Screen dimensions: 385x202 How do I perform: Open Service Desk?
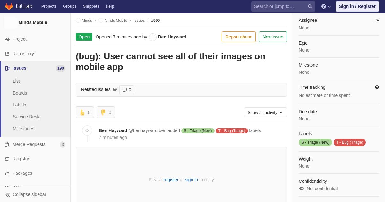26,117
